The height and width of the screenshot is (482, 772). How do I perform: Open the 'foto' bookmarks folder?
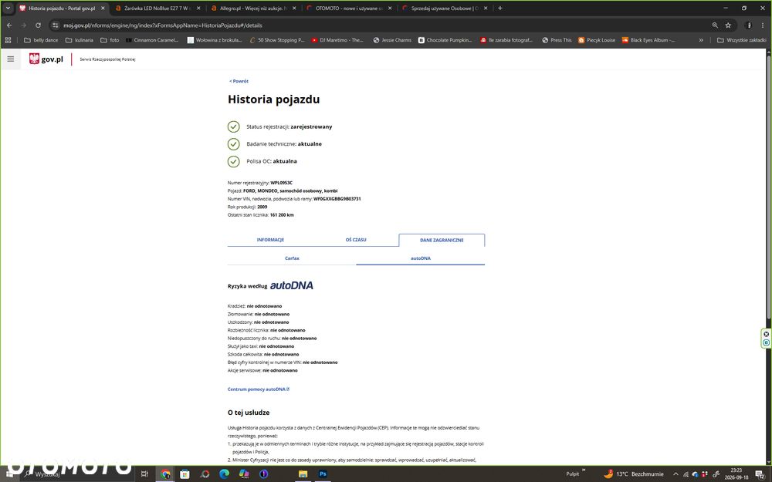pos(110,40)
